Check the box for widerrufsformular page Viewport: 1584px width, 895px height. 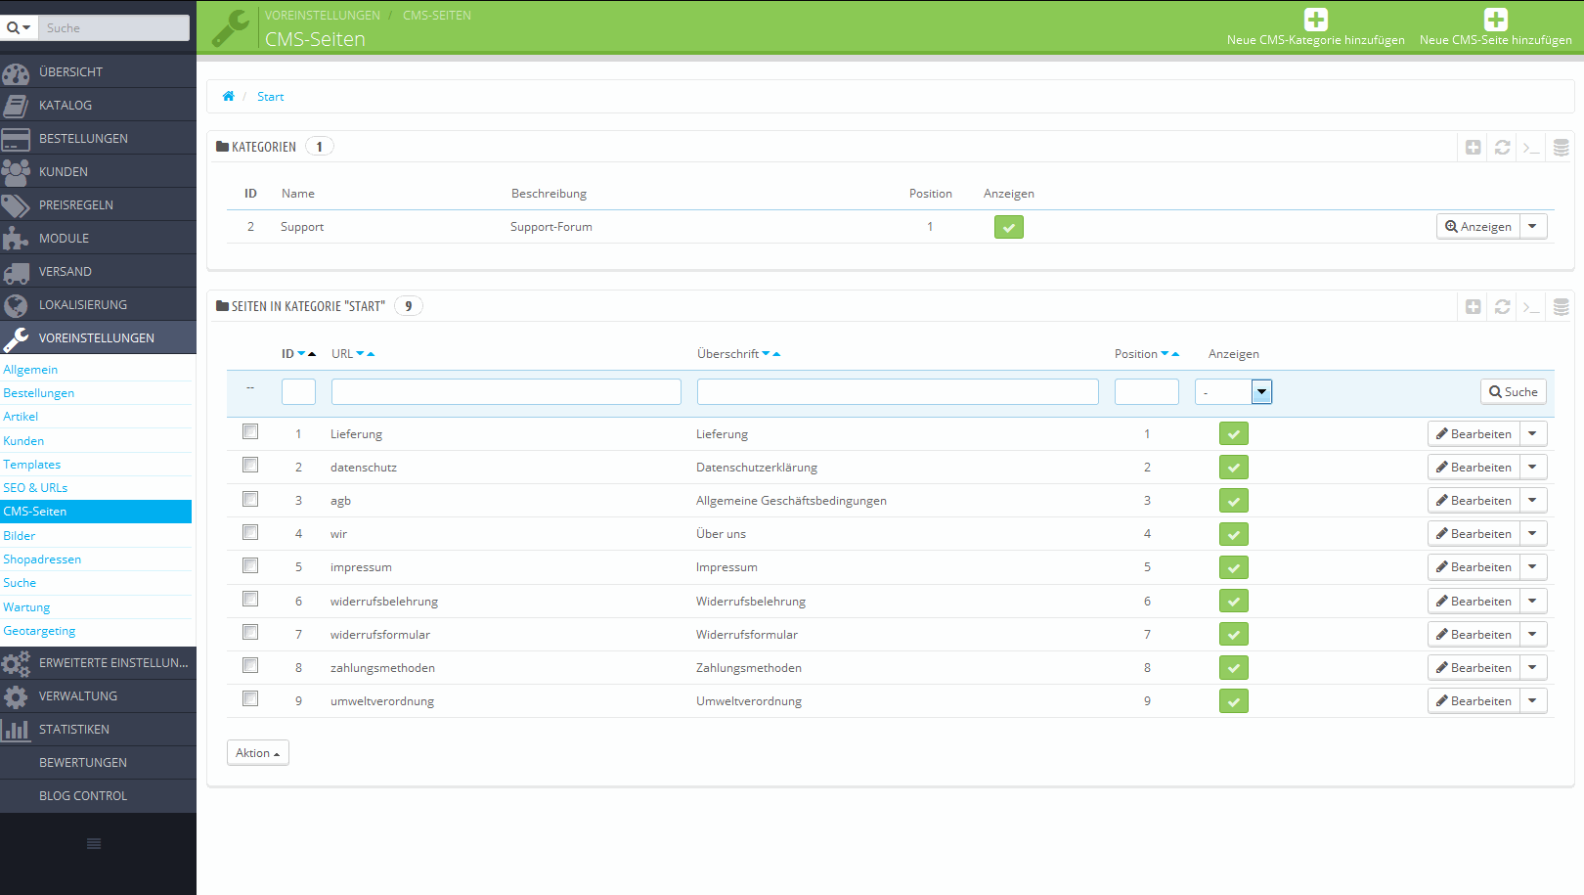tap(250, 632)
